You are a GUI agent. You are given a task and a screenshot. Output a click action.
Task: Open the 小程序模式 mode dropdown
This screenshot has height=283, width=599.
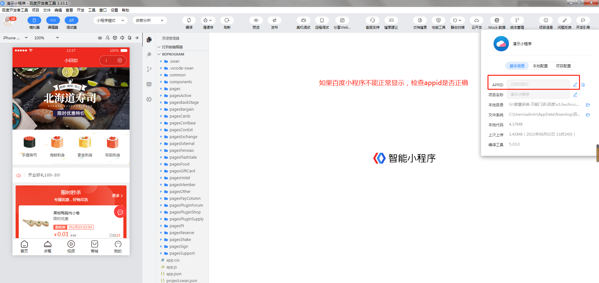110,20
